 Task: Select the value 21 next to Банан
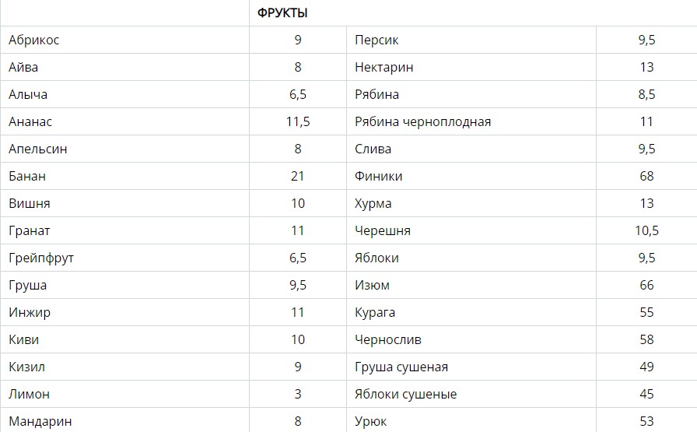click(x=298, y=176)
